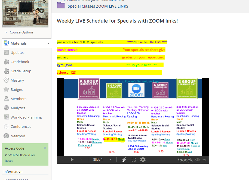Click the Information section heading
This screenshot has height=180, width=249.
13,171
